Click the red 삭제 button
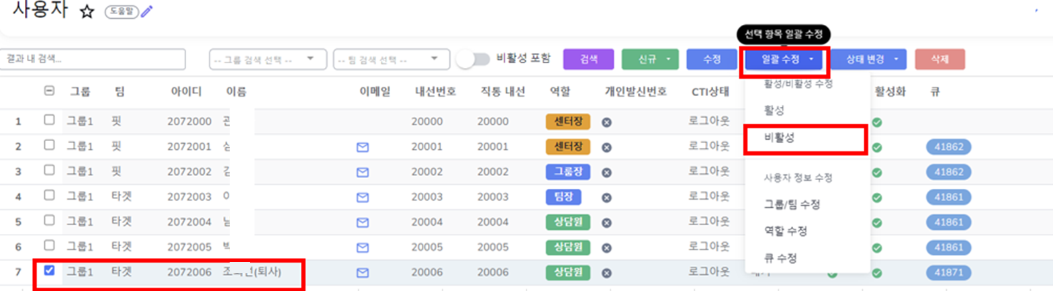 tap(940, 59)
